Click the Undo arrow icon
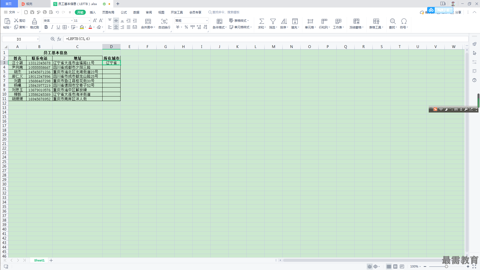This screenshot has height=270, width=480. click(57, 12)
